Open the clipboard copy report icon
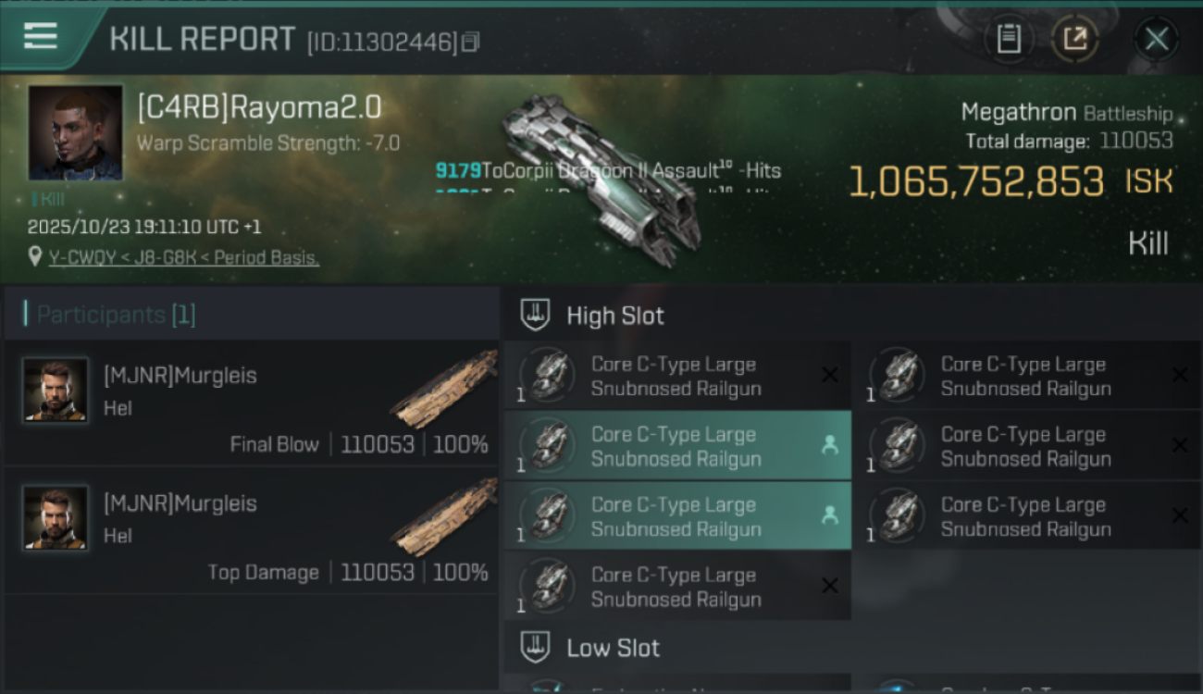 [1009, 39]
